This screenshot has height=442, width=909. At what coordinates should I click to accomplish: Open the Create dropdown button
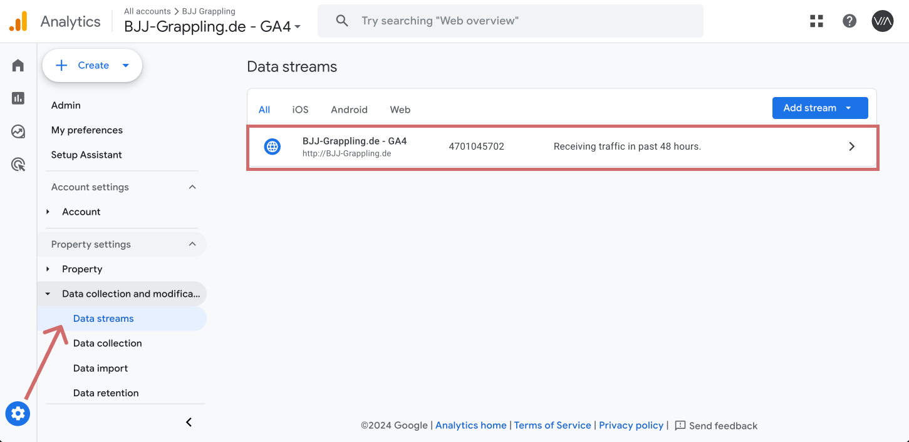pyautogui.click(x=92, y=65)
